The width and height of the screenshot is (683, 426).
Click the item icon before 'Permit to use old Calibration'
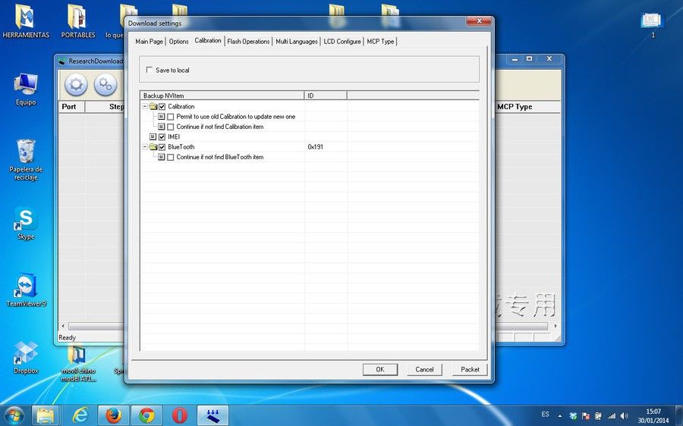pos(161,117)
